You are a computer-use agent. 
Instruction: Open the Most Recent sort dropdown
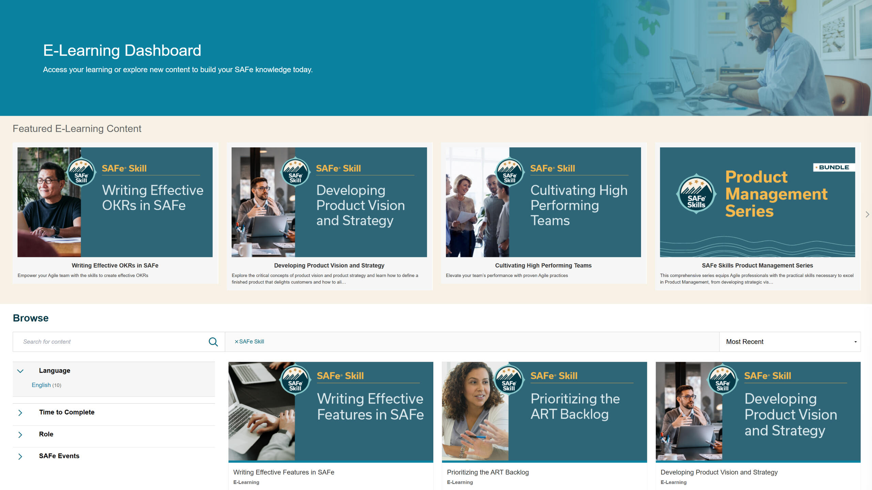(x=790, y=342)
